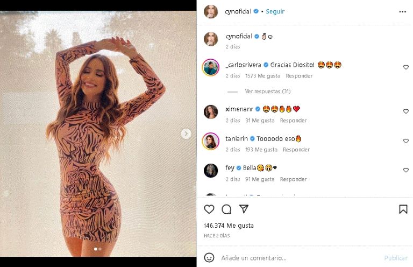
Task: Open the emoji picker in comment box
Action: (210, 258)
